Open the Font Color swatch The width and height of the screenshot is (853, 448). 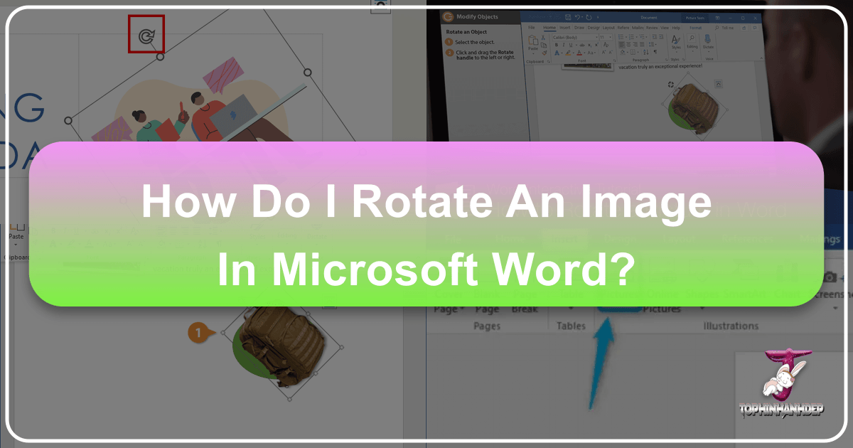[579, 53]
